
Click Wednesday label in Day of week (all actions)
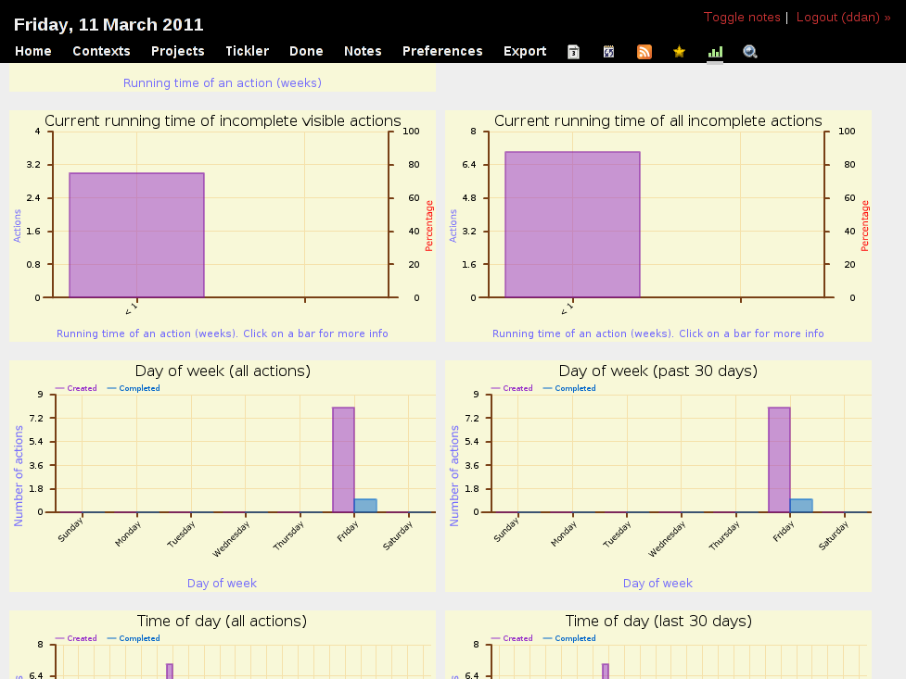[231, 539]
